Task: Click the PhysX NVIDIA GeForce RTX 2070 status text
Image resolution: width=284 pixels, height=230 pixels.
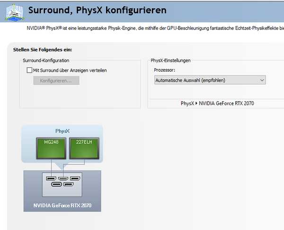Action: [217, 103]
